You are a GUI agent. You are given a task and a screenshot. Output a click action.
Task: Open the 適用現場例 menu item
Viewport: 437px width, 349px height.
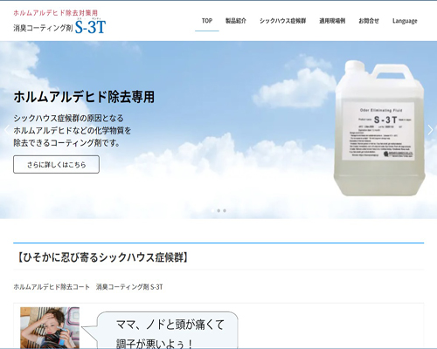pos(332,21)
